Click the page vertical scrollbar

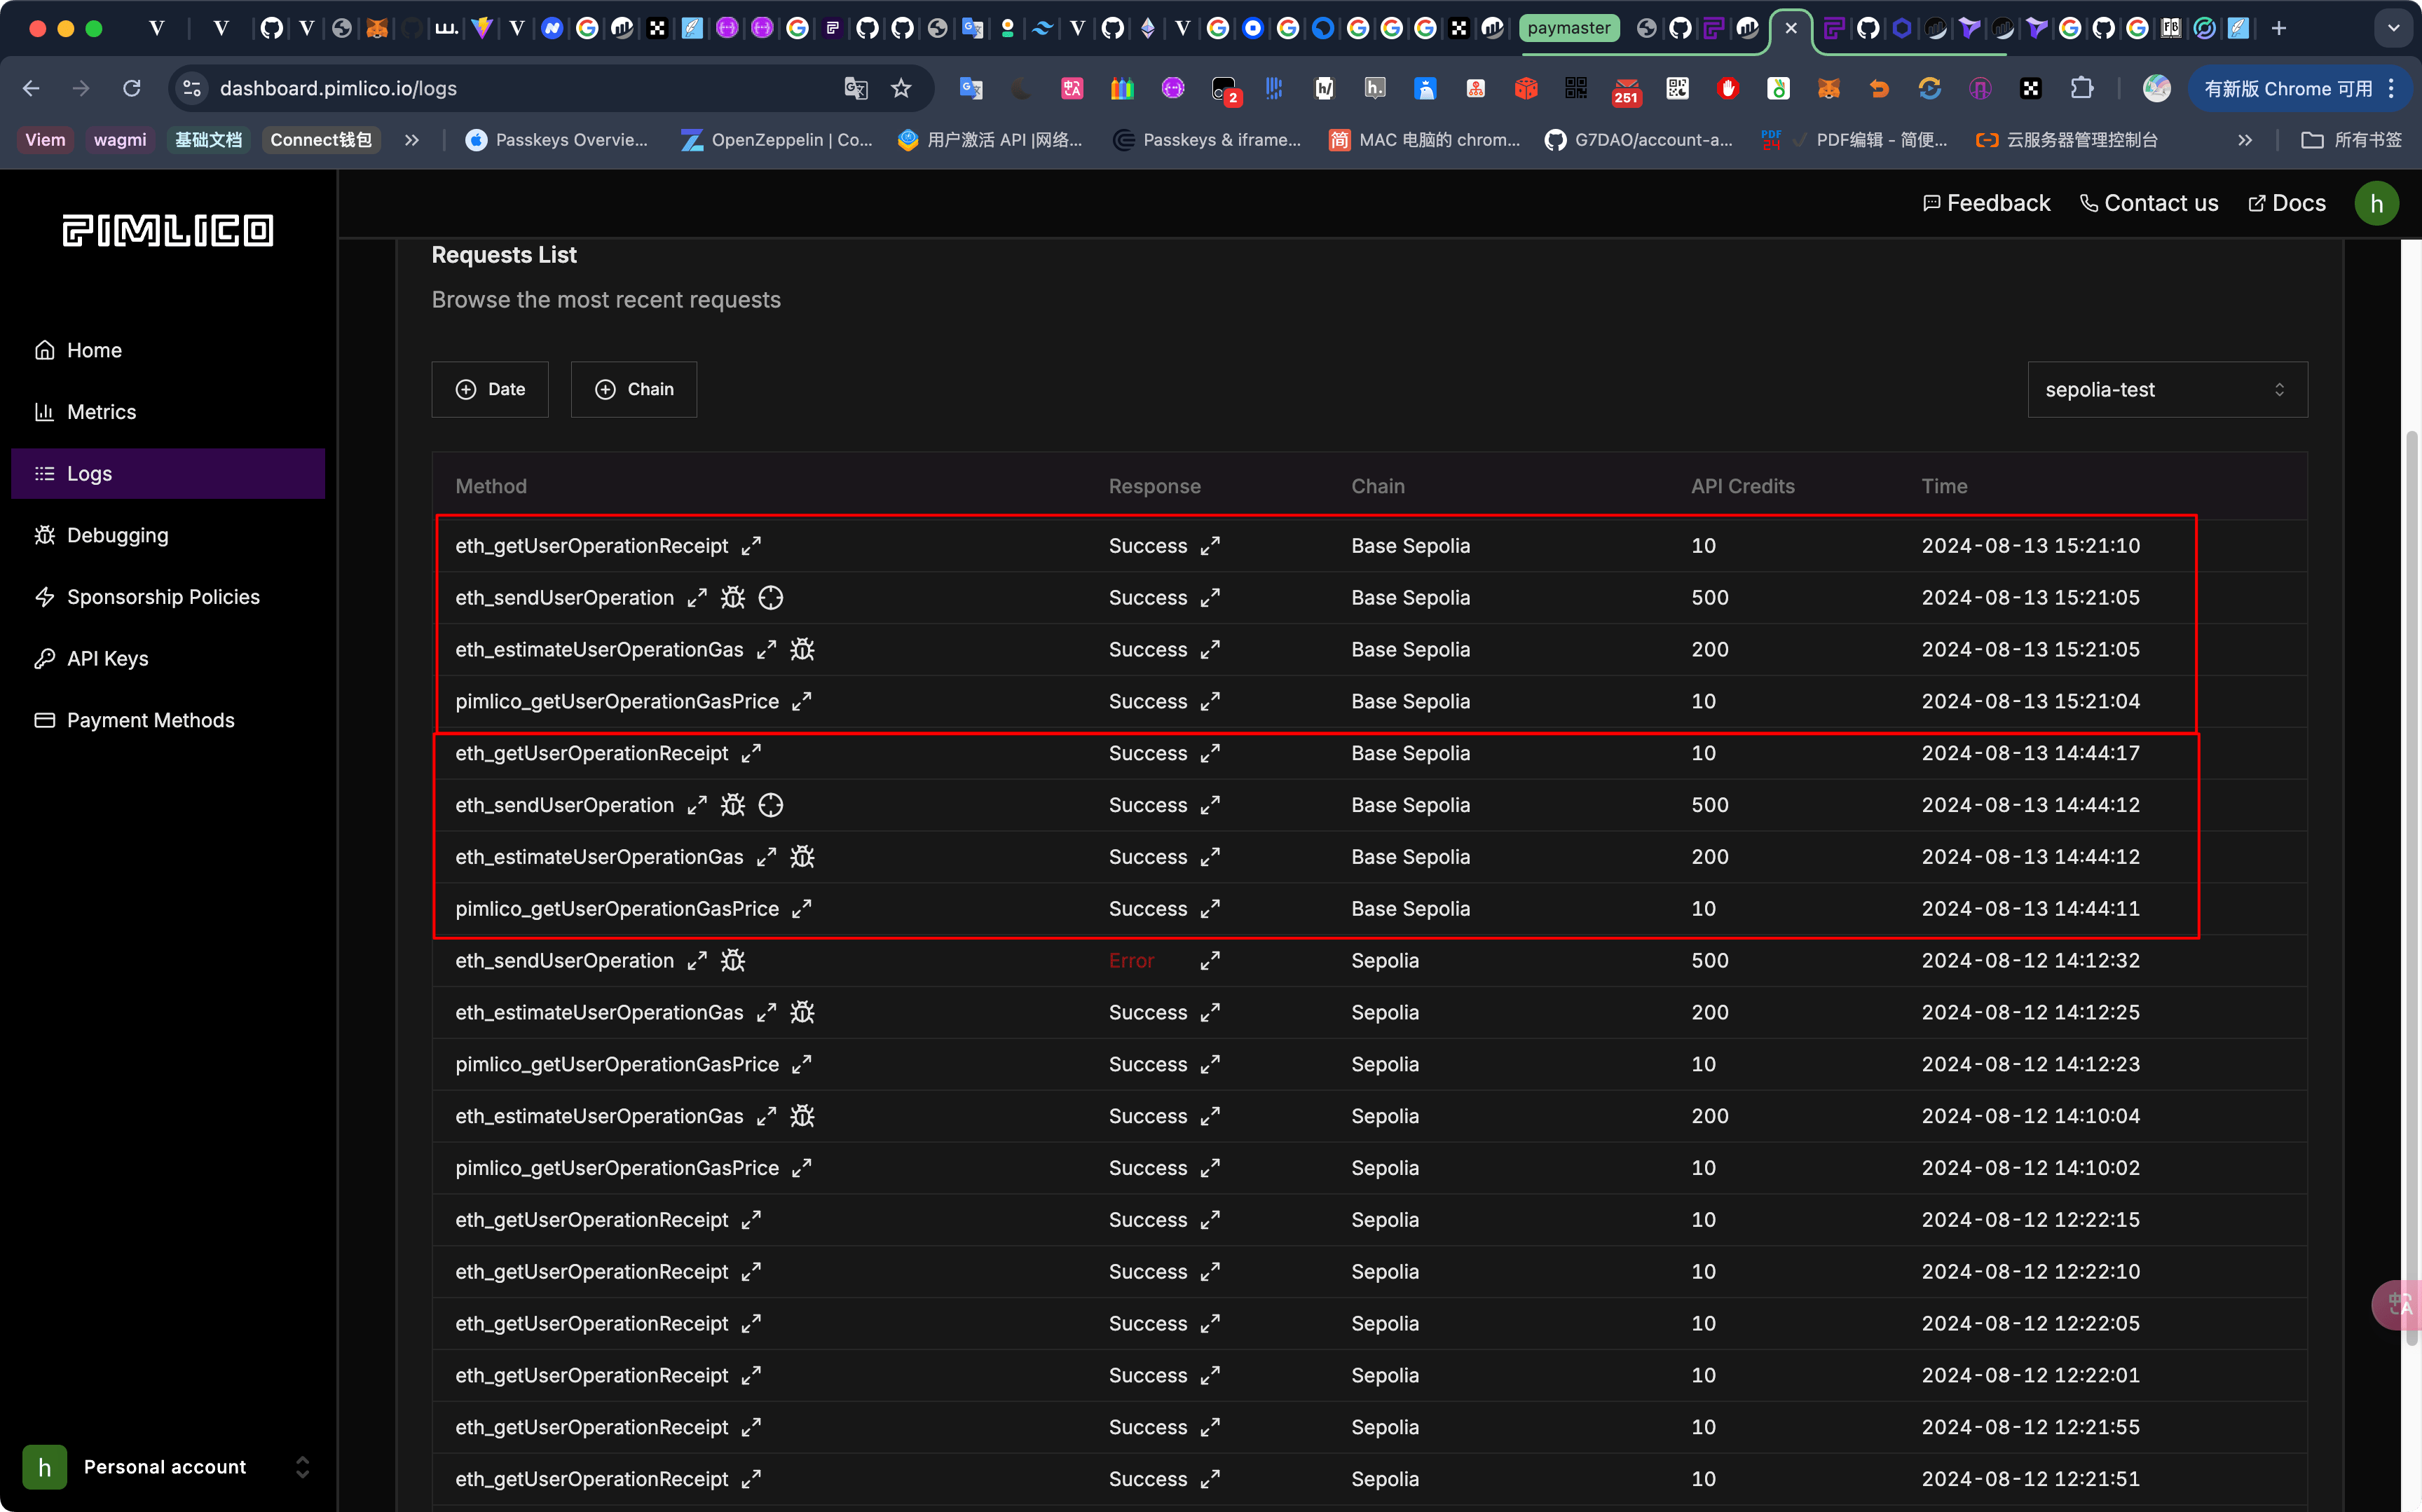click(x=2411, y=886)
